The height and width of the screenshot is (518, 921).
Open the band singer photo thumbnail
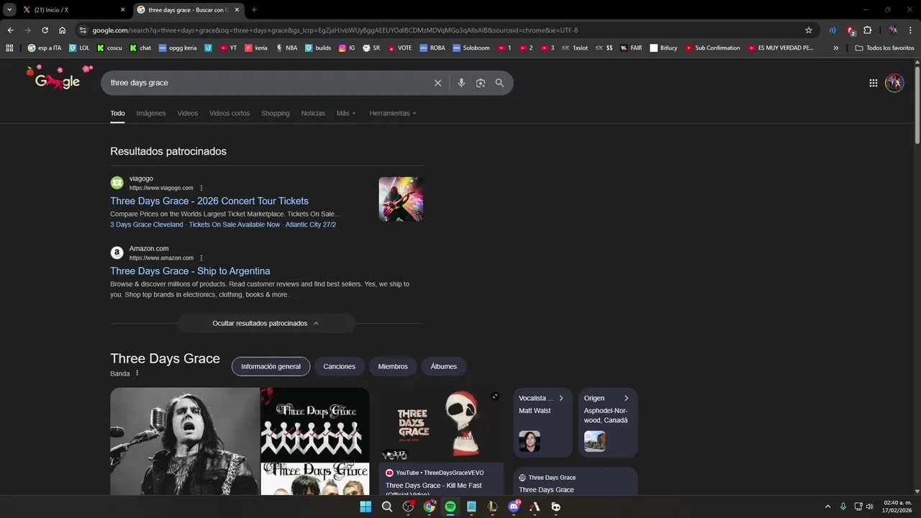pos(185,441)
